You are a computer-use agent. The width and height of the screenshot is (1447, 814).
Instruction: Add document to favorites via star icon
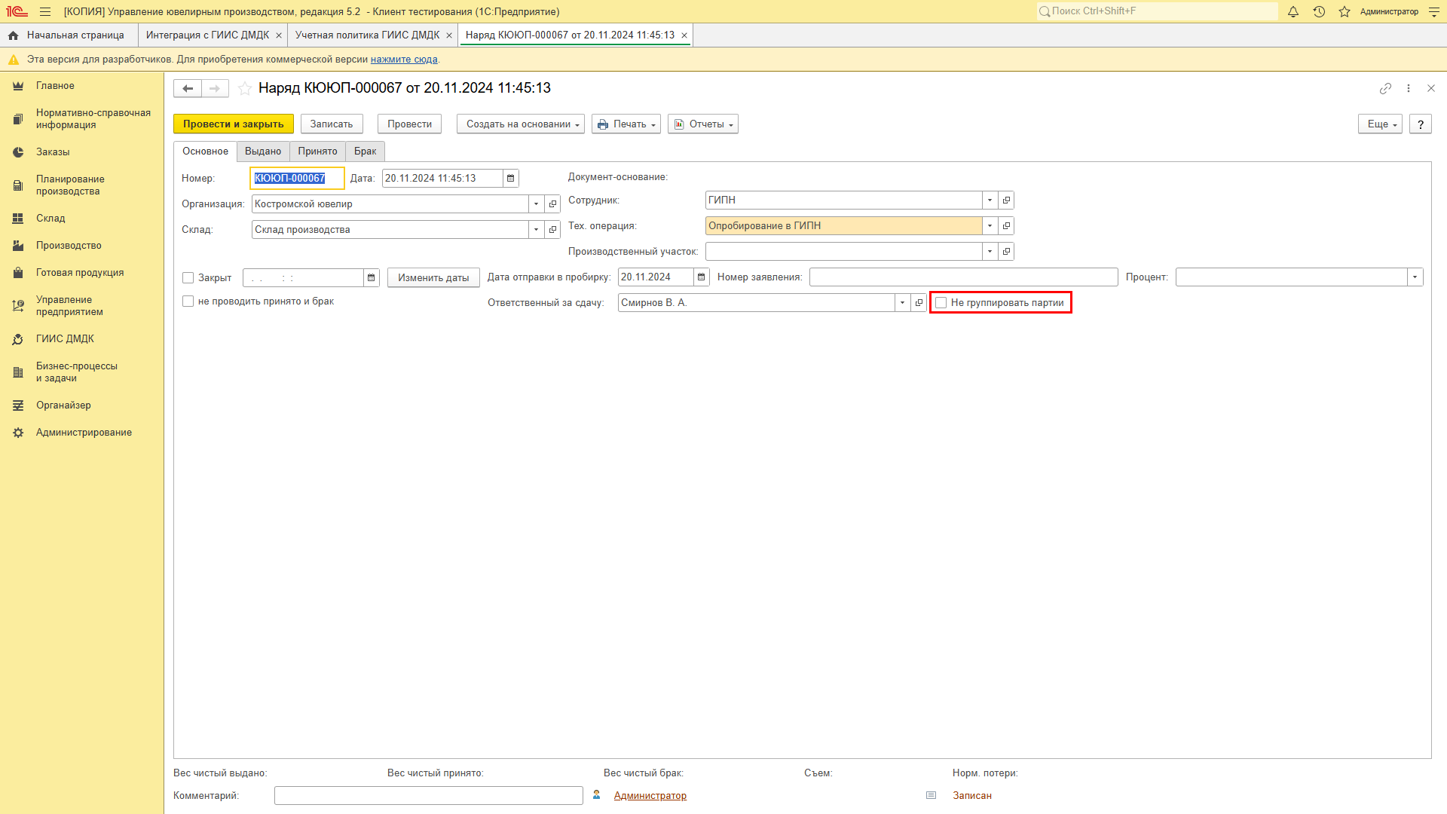[x=245, y=88]
